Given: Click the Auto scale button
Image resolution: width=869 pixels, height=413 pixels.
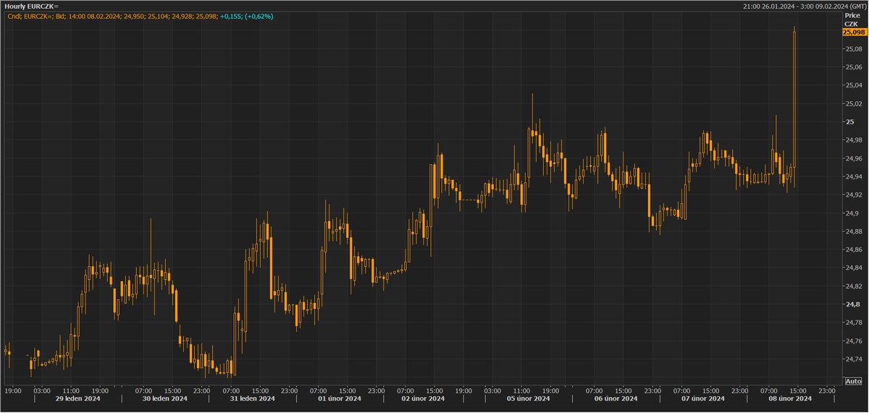Looking at the screenshot, I should click(x=853, y=381).
